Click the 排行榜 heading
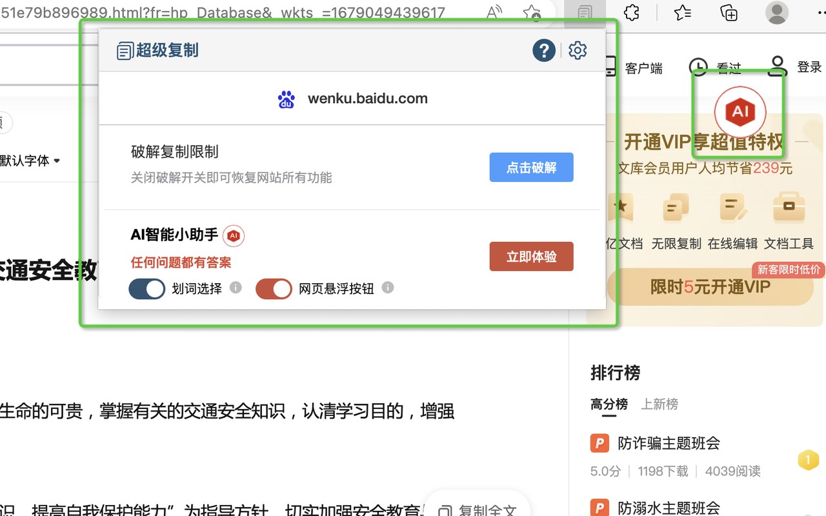Image resolution: width=826 pixels, height=516 pixels. pos(616,373)
